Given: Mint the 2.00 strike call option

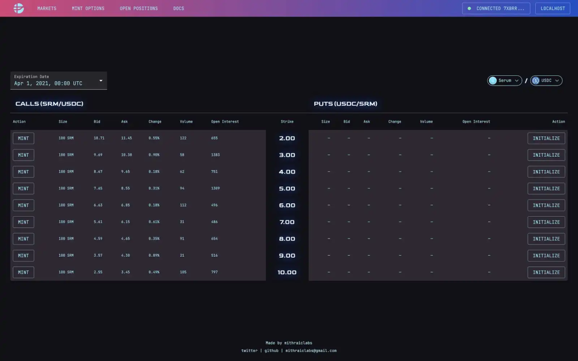Looking at the screenshot, I should coord(24,138).
